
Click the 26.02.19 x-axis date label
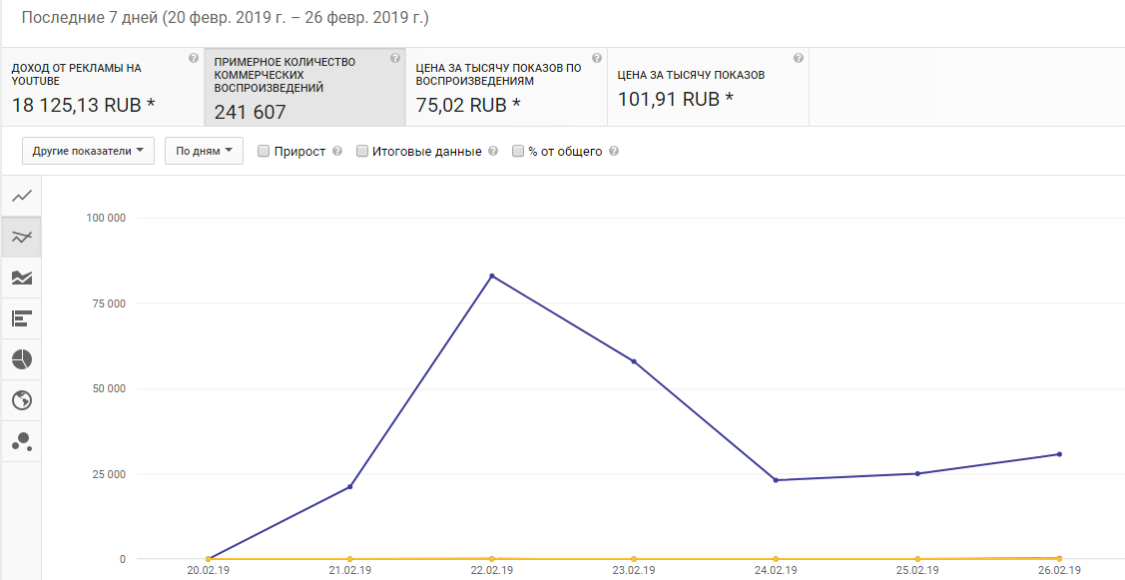[1059, 571]
